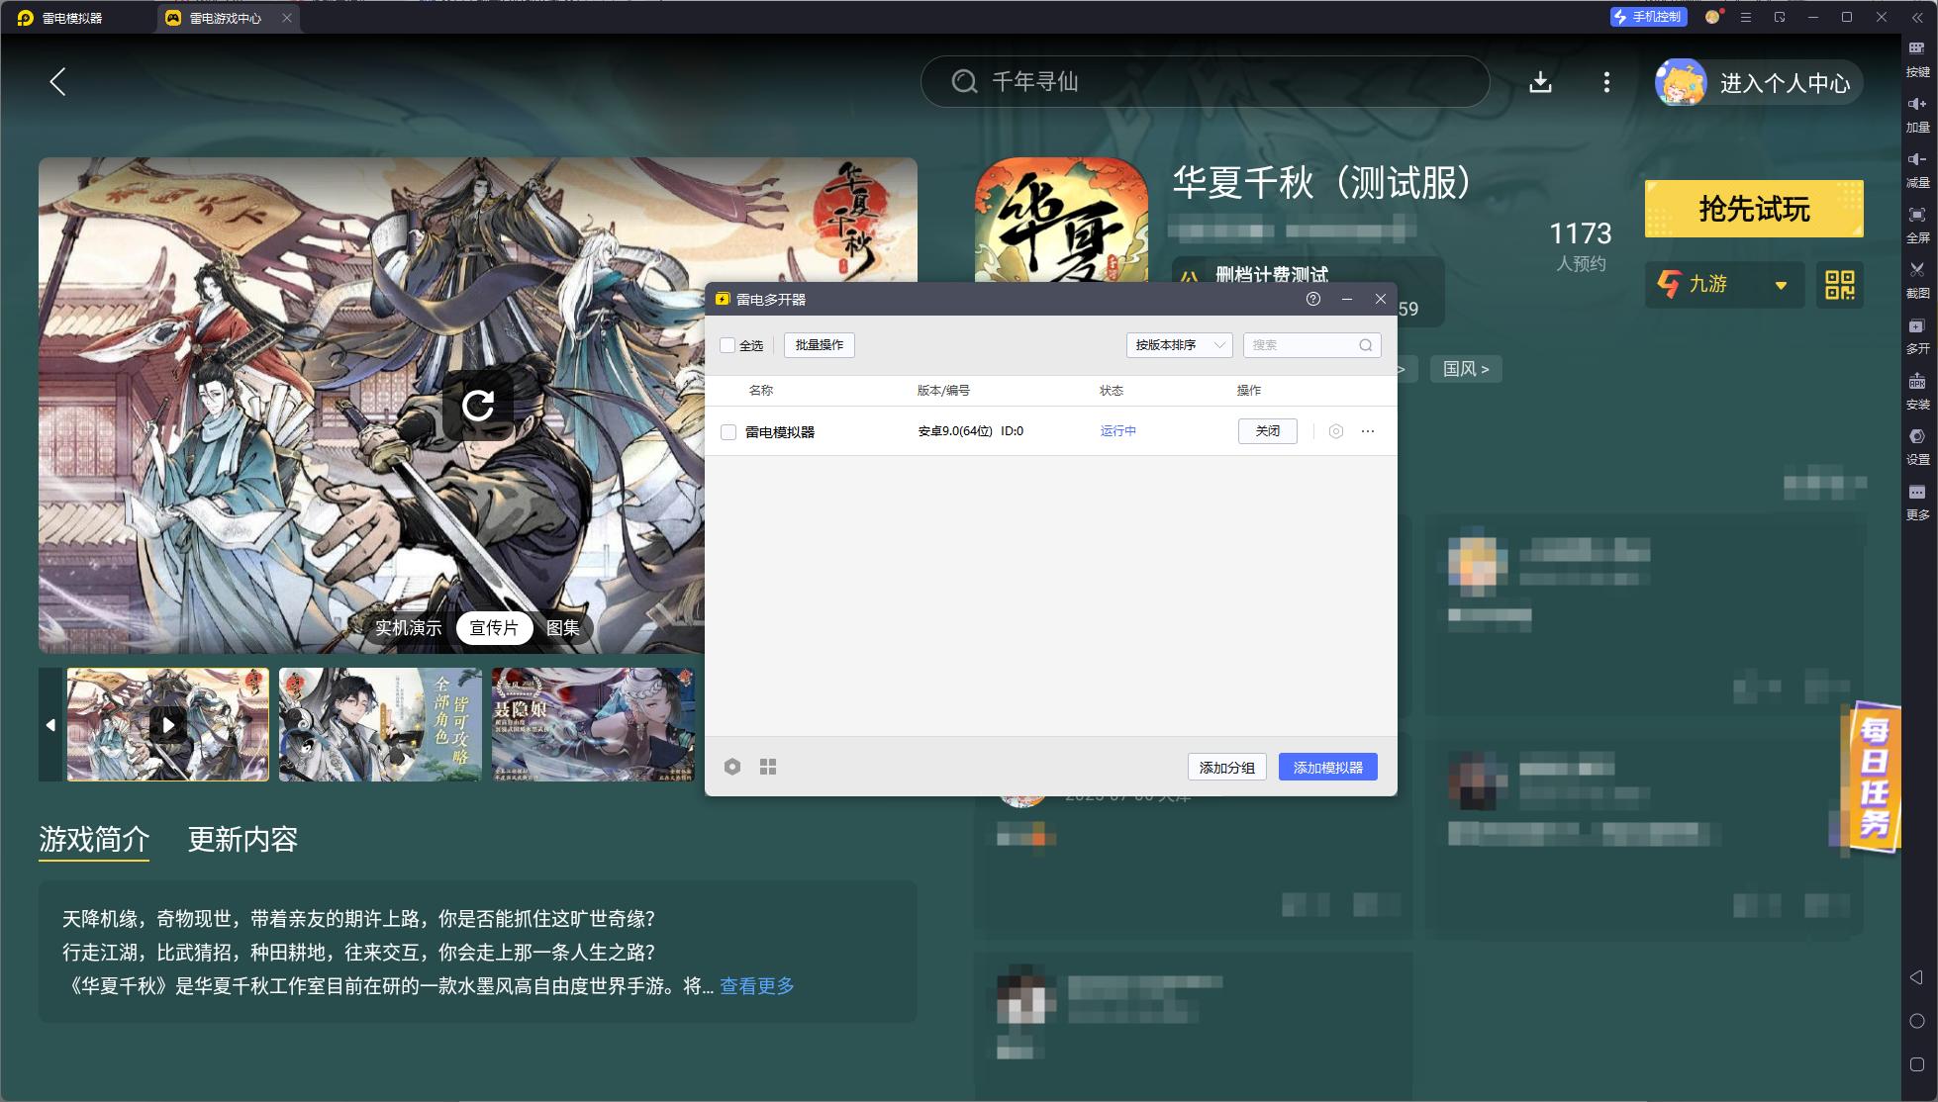This screenshot has height=1102, width=1938.
Task: Open the 按版本排序 sort dropdown
Action: 1180,345
